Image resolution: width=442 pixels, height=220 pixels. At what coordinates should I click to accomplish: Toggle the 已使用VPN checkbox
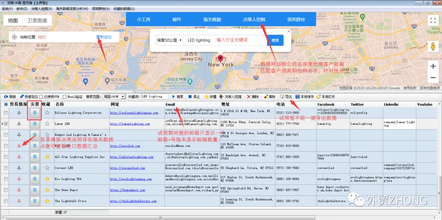point(41,97)
